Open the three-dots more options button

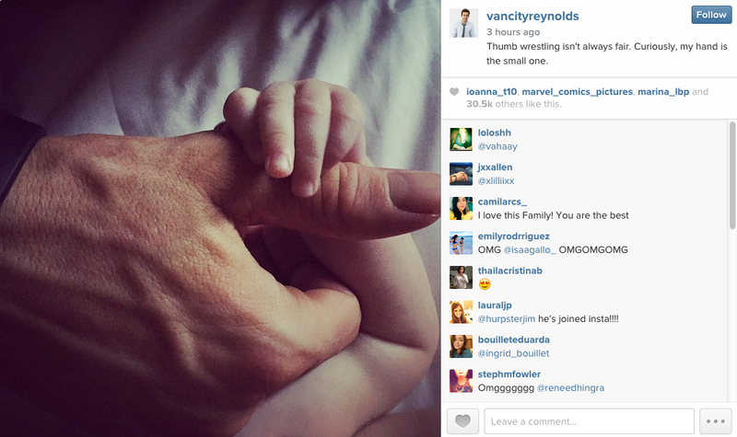(x=716, y=421)
